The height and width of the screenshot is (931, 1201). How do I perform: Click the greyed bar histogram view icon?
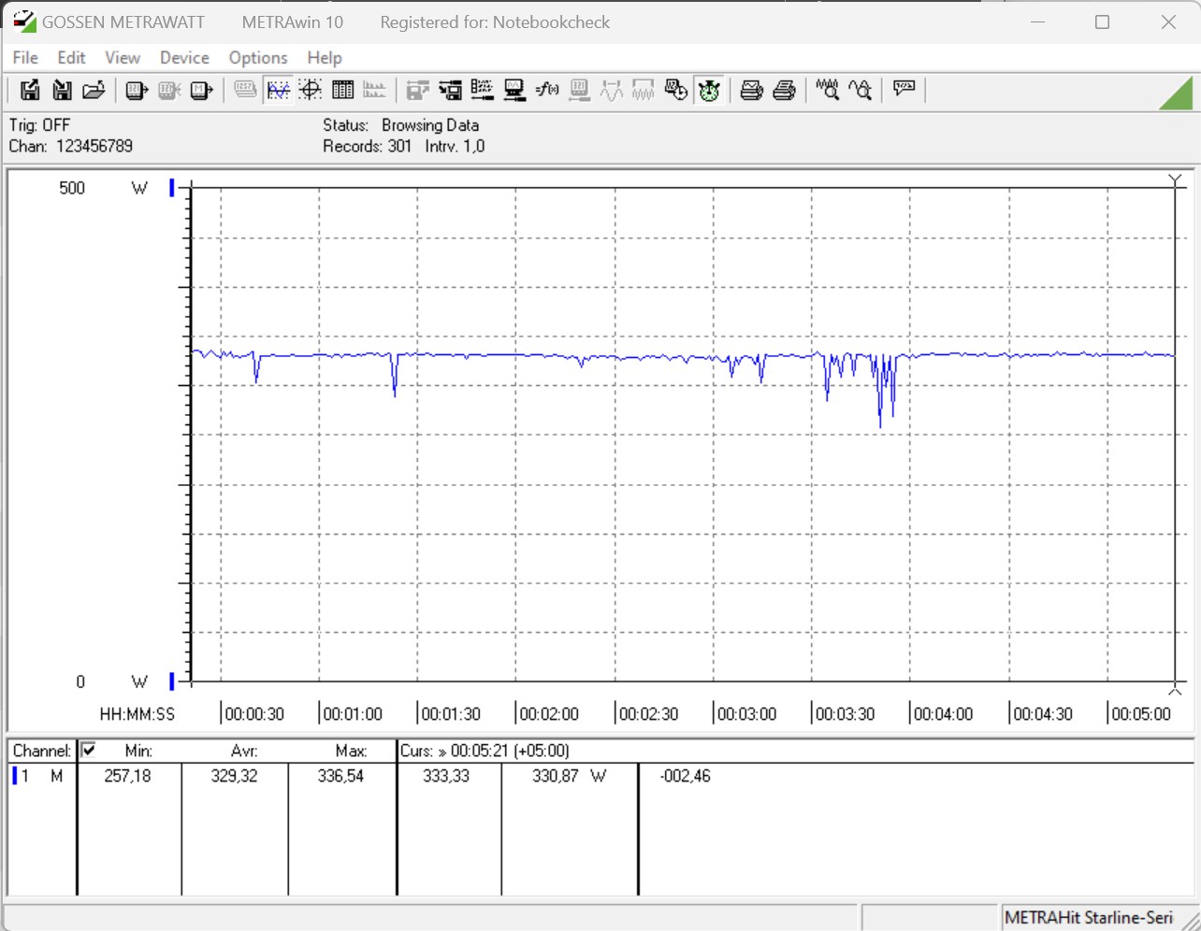[x=374, y=90]
